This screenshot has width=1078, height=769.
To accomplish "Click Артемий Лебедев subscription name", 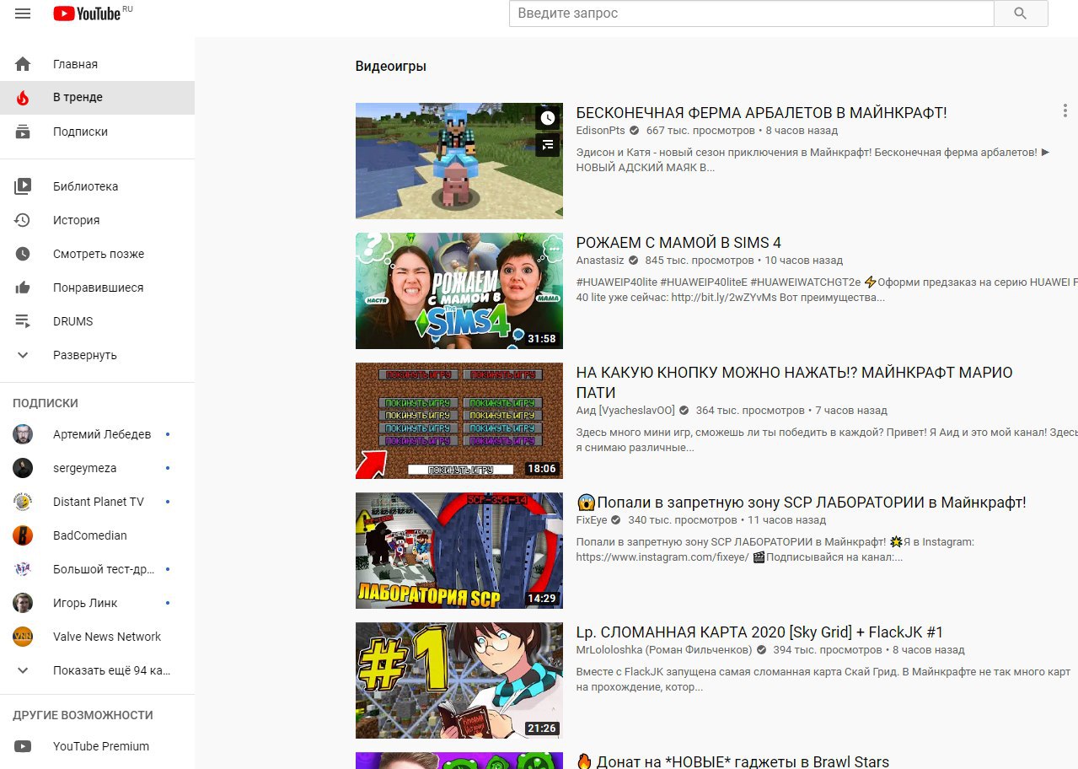I will tap(102, 434).
